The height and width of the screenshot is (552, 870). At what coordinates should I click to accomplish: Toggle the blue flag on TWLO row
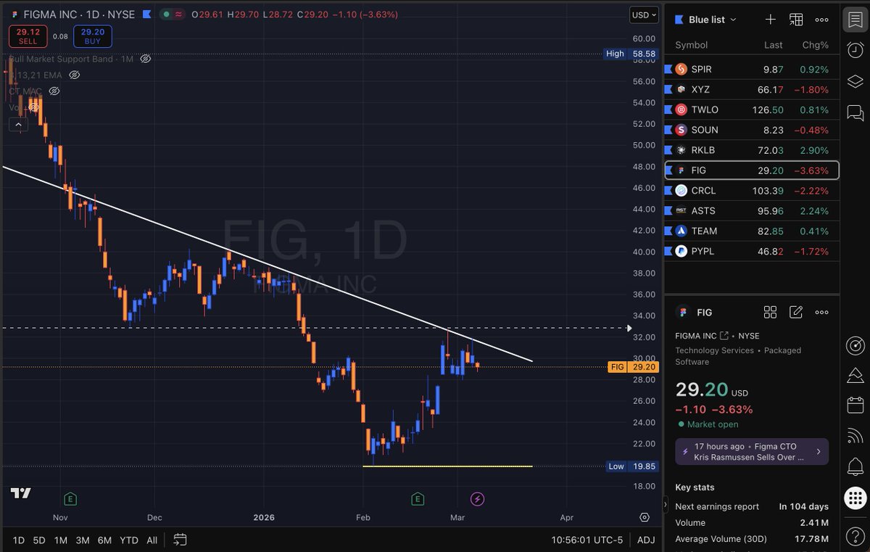click(x=668, y=110)
